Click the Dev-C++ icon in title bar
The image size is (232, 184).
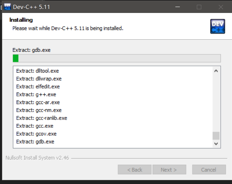click(x=7, y=7)
